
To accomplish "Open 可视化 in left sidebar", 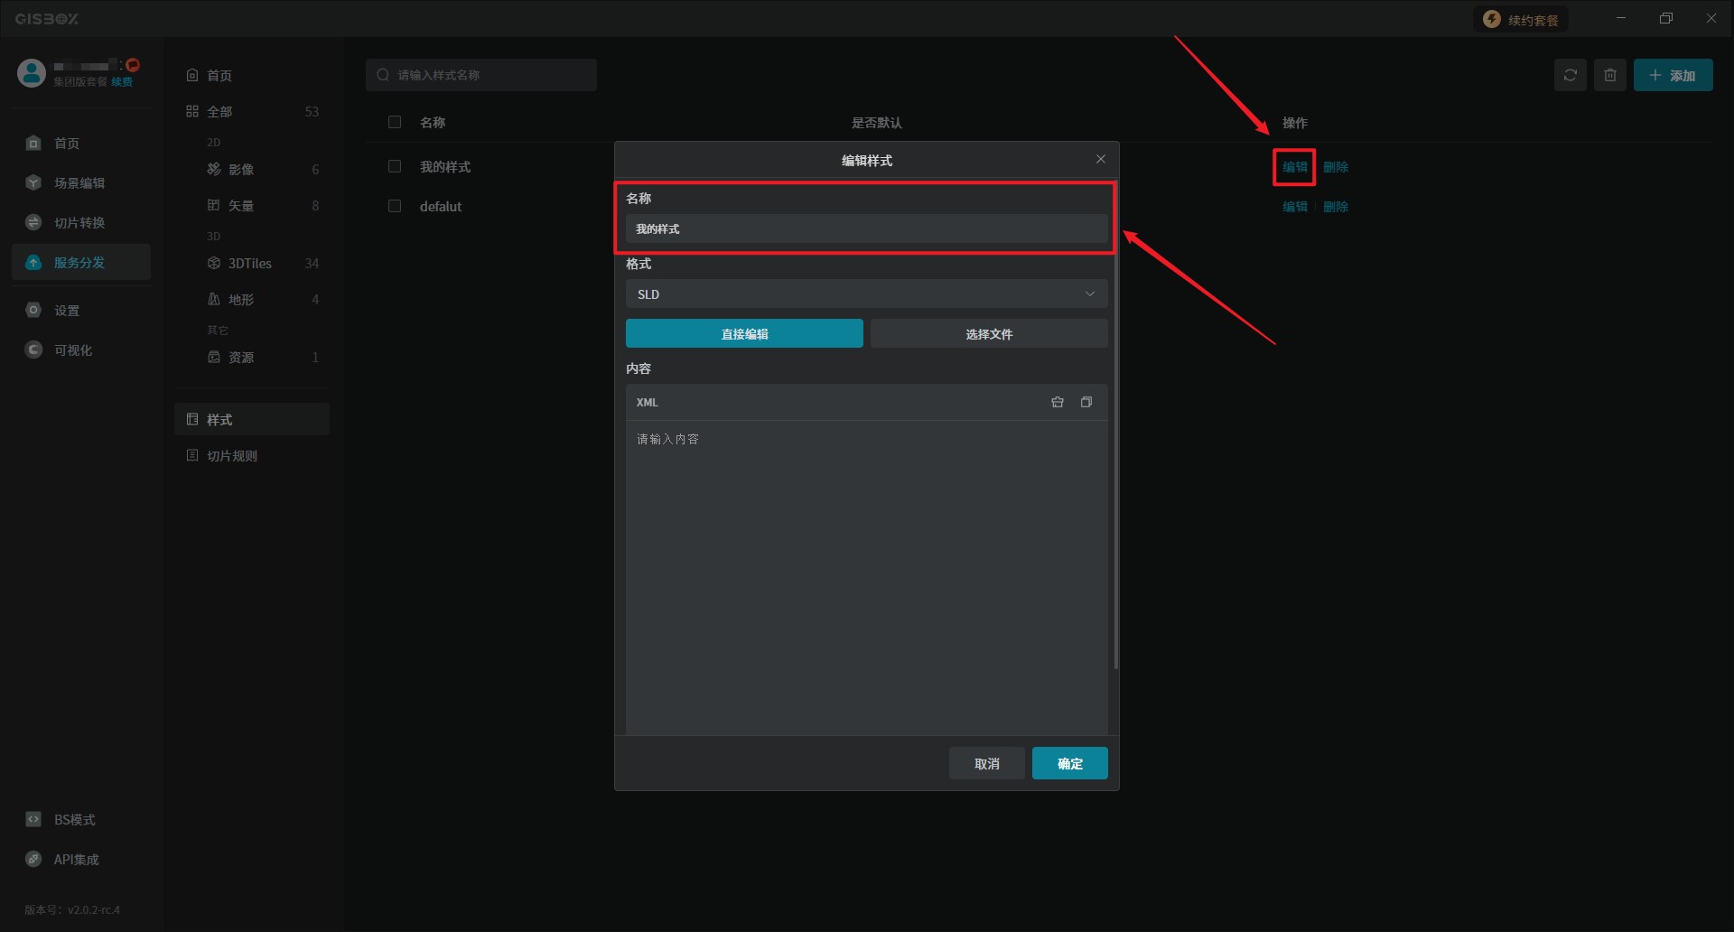I will point(72,350).
